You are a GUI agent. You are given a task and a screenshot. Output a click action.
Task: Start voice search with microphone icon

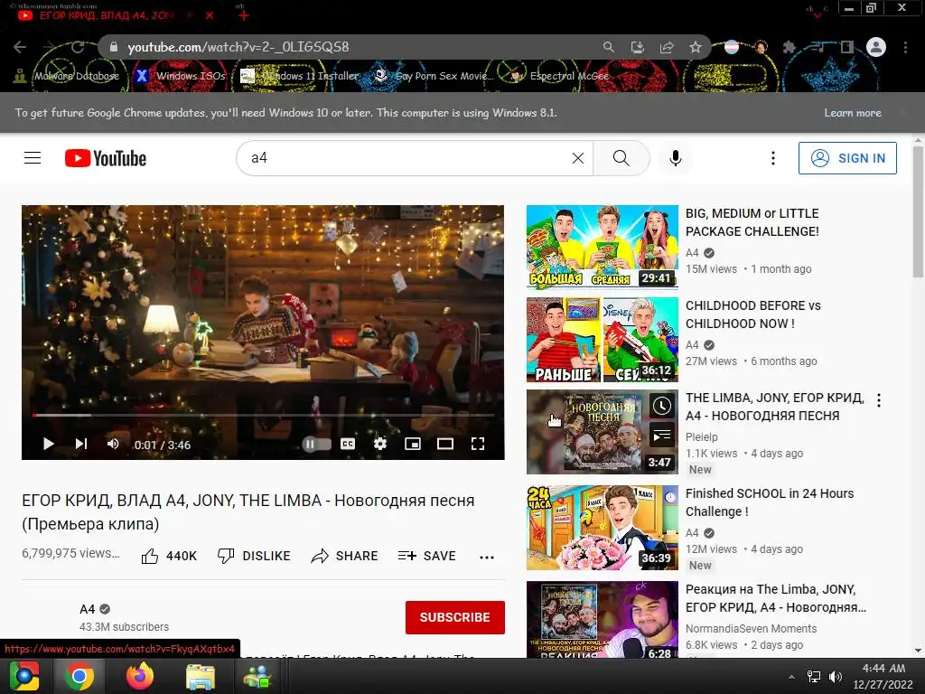tap(676, 158)
